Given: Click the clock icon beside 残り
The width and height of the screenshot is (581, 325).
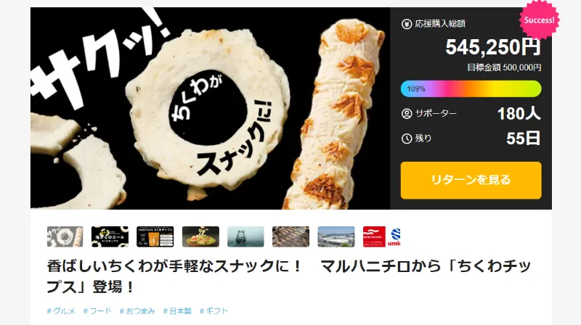Looking at the screenshot, I should (x=407, y=139).
